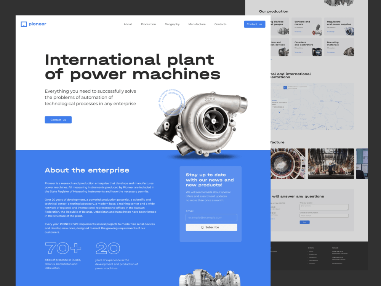Click the turbocharger hero image
This screenshot has height=286, width=381.
[x=202, y=124]
